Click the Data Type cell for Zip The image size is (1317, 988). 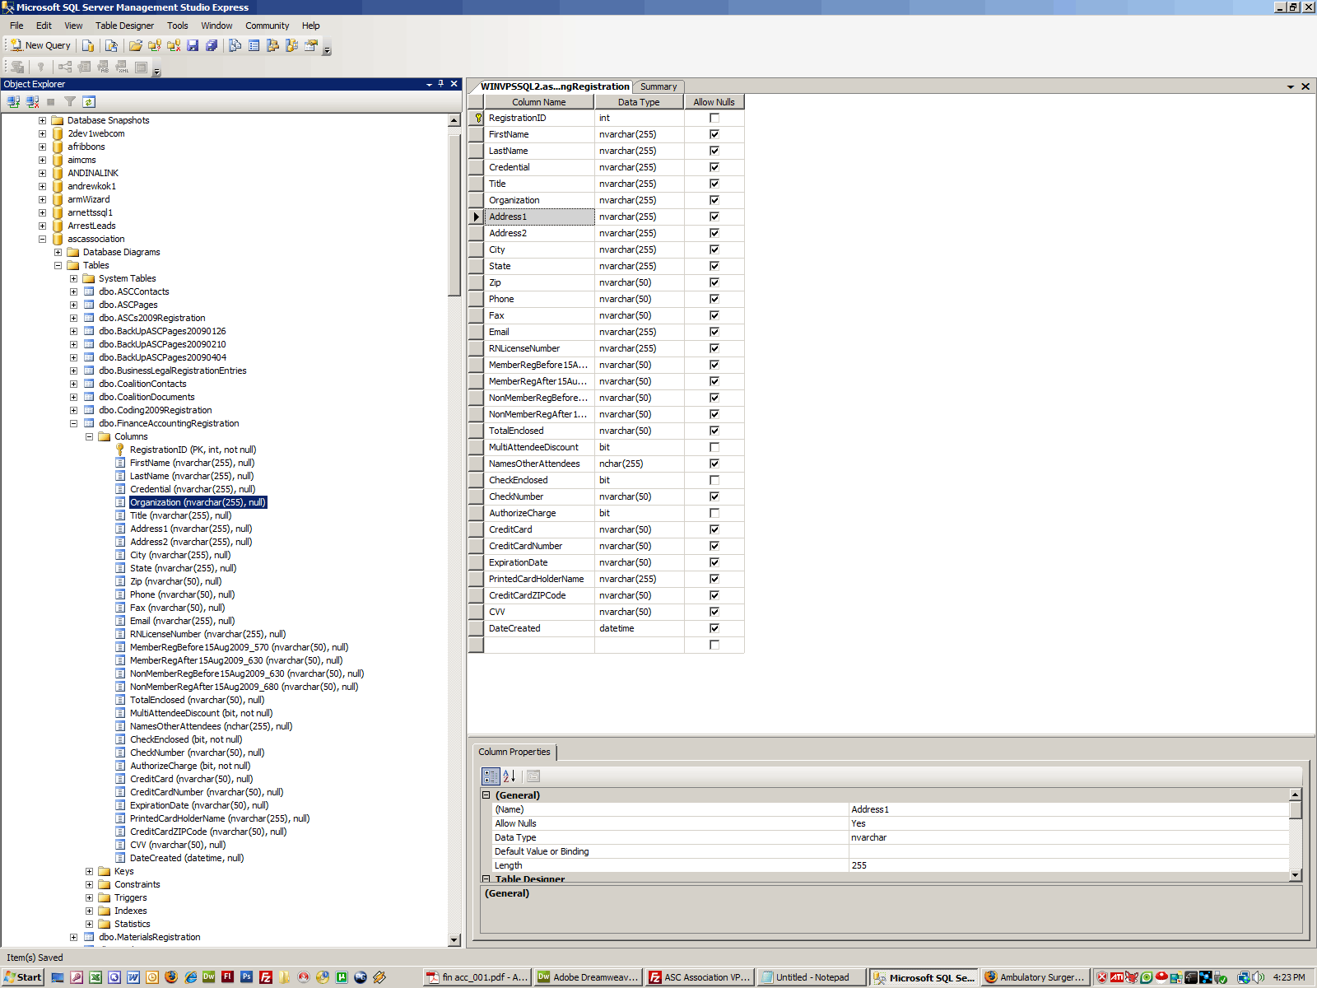[639, 282]
